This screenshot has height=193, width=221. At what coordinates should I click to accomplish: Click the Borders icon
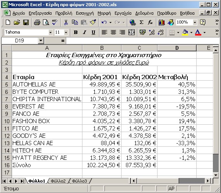pos(172,32)
